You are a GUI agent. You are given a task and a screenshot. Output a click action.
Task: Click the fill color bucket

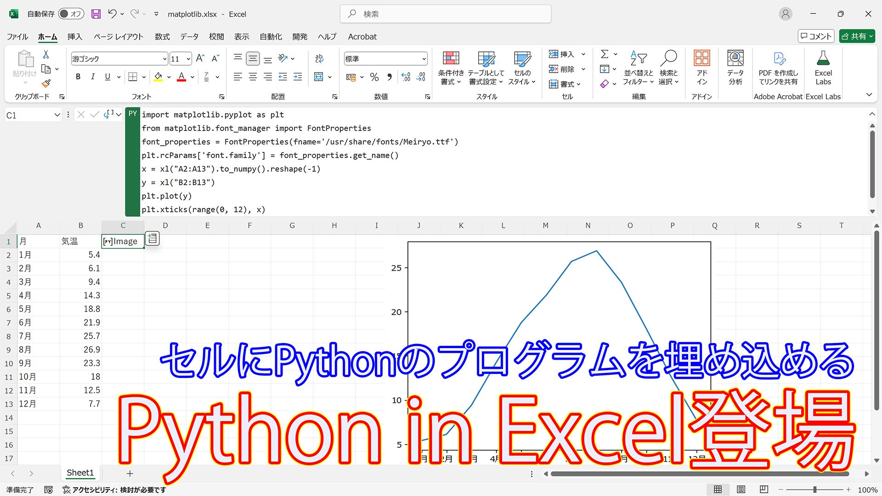158,77
